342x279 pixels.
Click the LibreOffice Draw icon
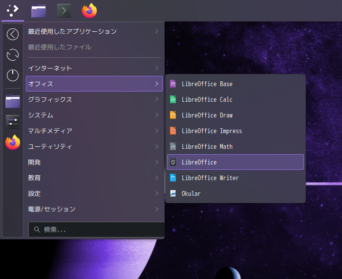[x=173, y=115]
